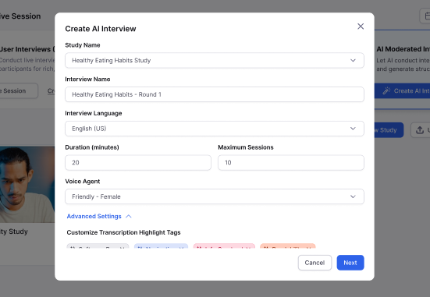Open the Voice Agent dropdown
Image resolution: width=430 pixels, height=297 pixels.
215,196
